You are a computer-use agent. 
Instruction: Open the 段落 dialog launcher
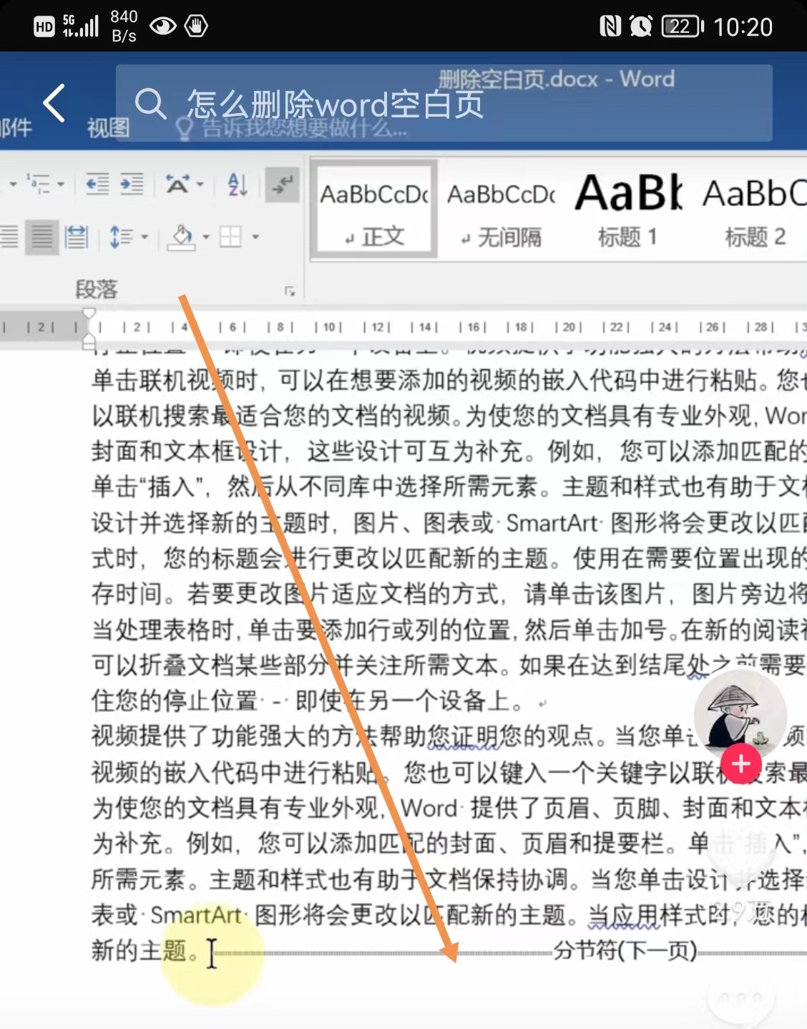(291, 290)
